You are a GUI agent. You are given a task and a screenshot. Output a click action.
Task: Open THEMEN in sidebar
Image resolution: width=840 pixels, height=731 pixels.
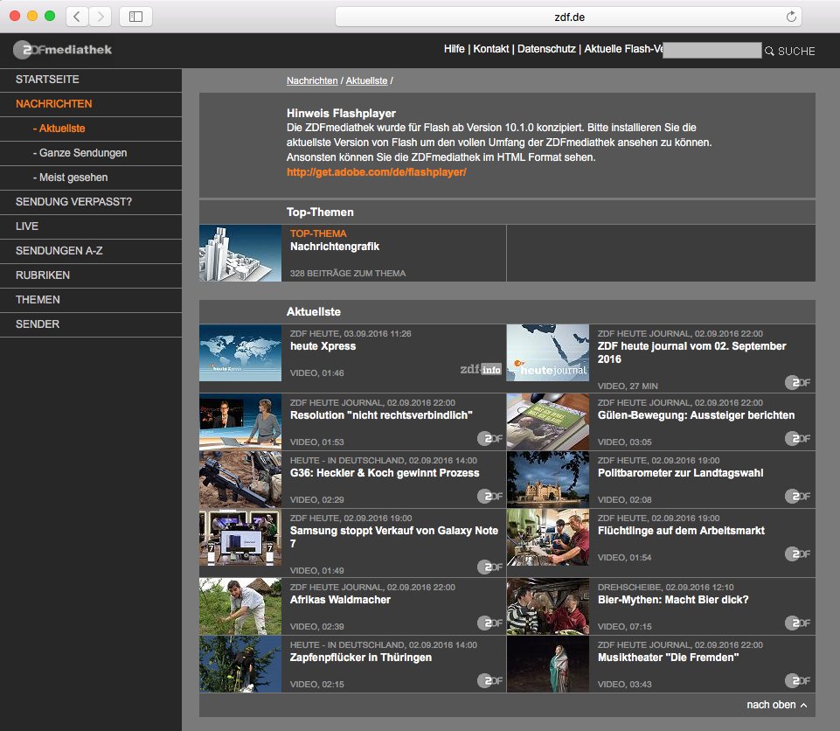(x=91, y=300)
